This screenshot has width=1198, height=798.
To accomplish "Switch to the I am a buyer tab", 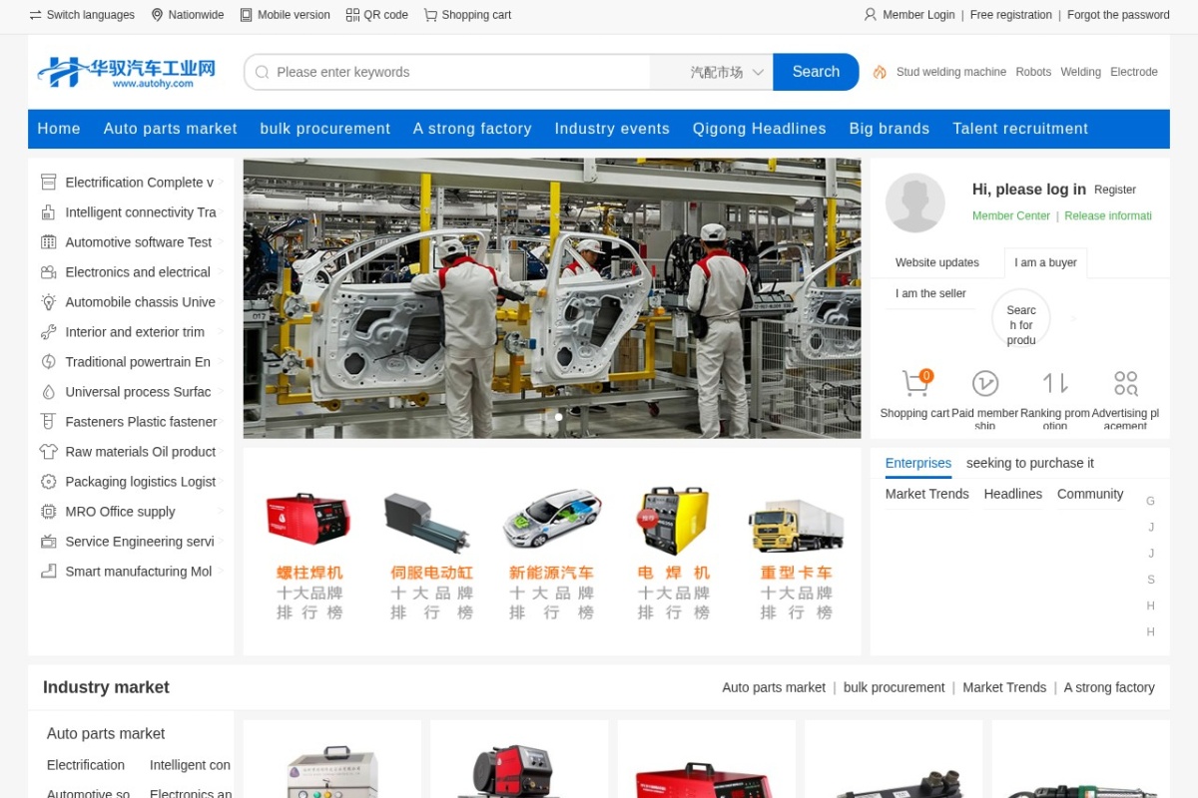I will [1045, 262].
